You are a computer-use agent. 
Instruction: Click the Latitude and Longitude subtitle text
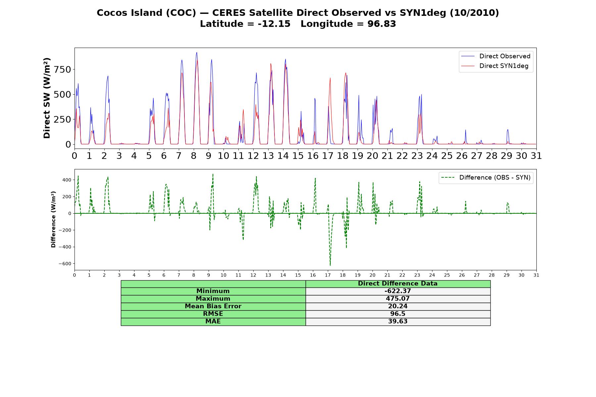click(298, 24)
